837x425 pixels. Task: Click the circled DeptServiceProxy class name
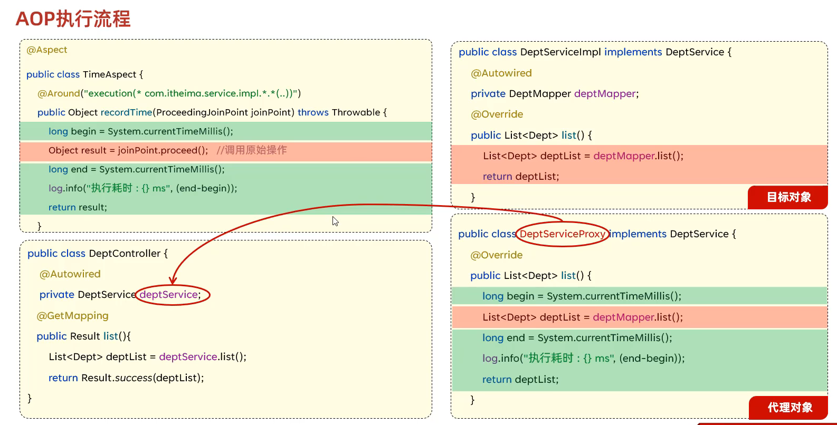tap(562, 234)
